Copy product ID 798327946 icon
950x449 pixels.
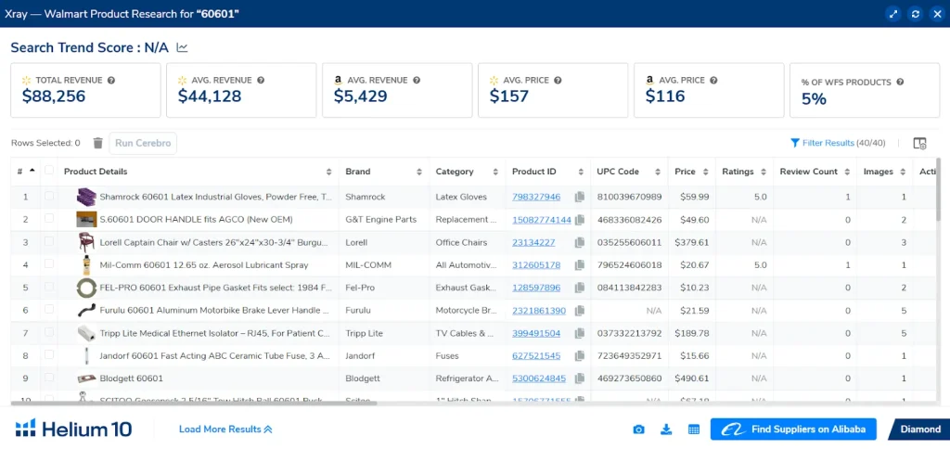coord(580,197)
